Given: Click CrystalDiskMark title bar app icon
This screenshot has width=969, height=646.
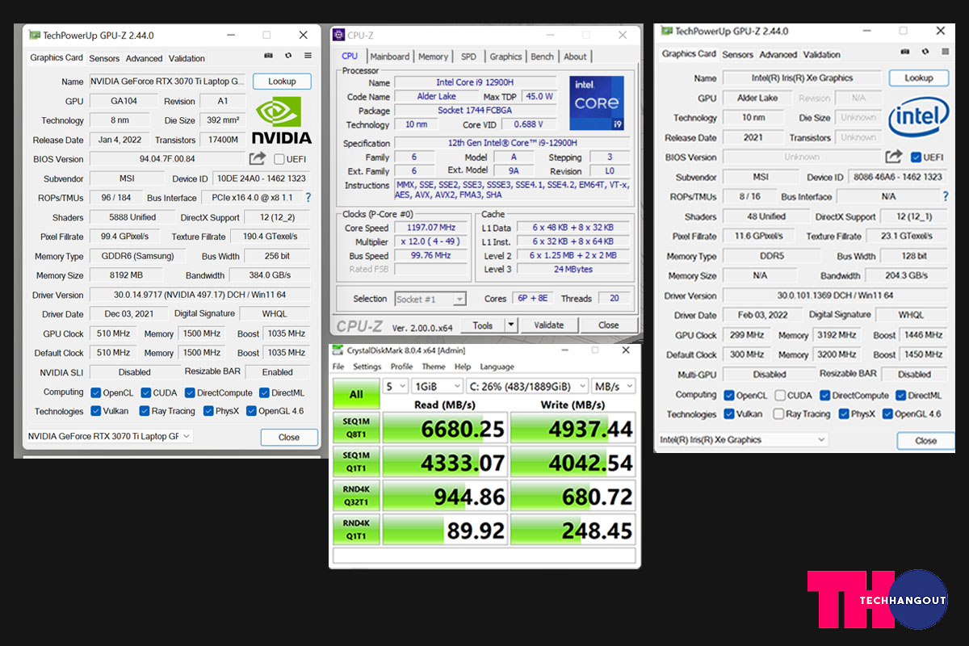Looking at the screenshot, I should coord(338,350).
